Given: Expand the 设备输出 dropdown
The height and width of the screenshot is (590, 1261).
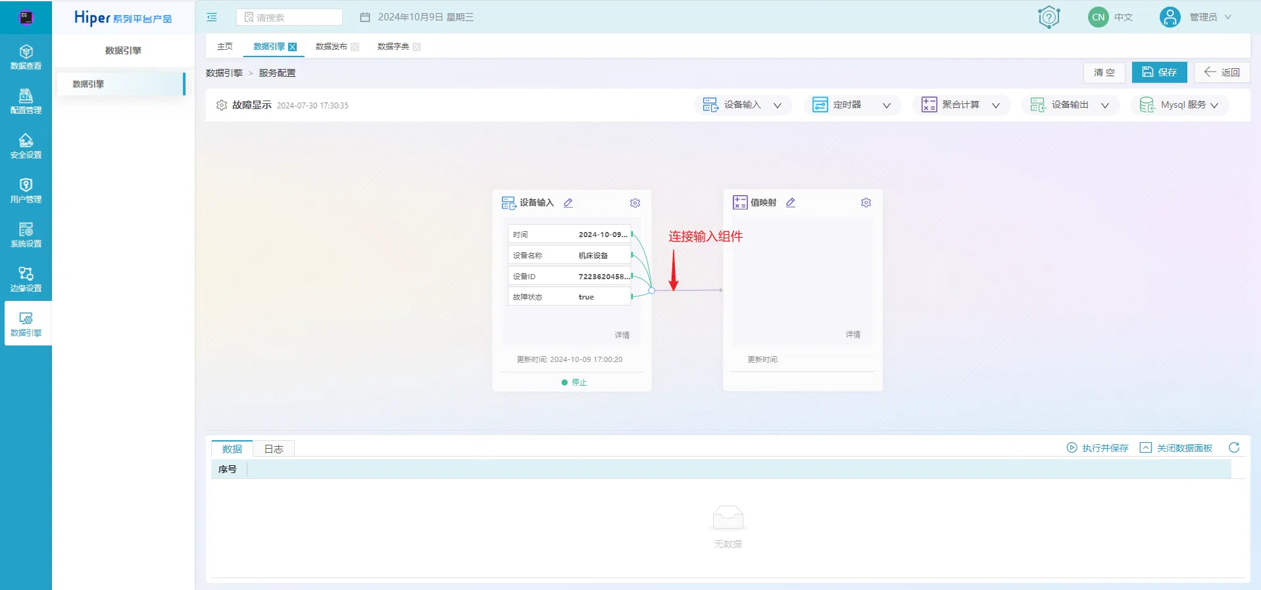Looking at the screenshot, I should point(1104,105).
